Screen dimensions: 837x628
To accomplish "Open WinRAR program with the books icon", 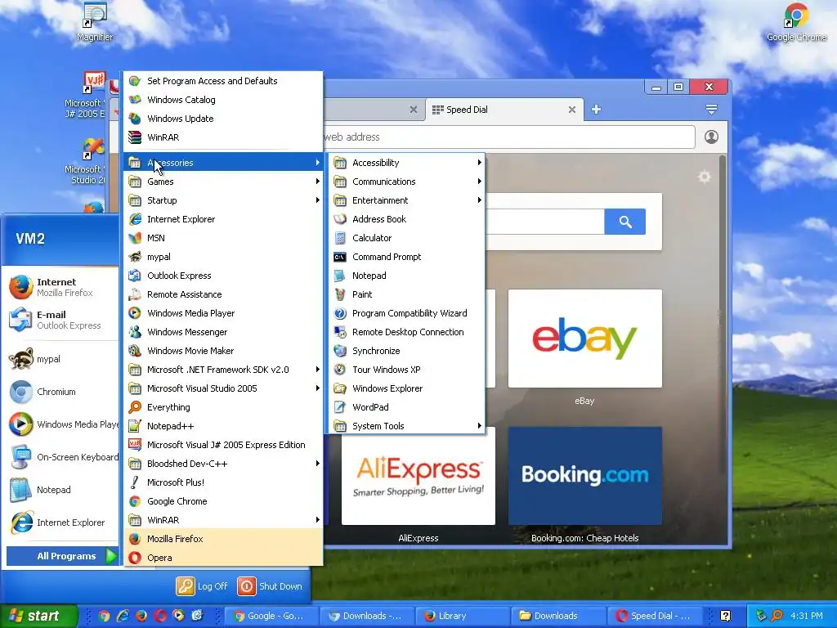I will [x=223, y=137].
